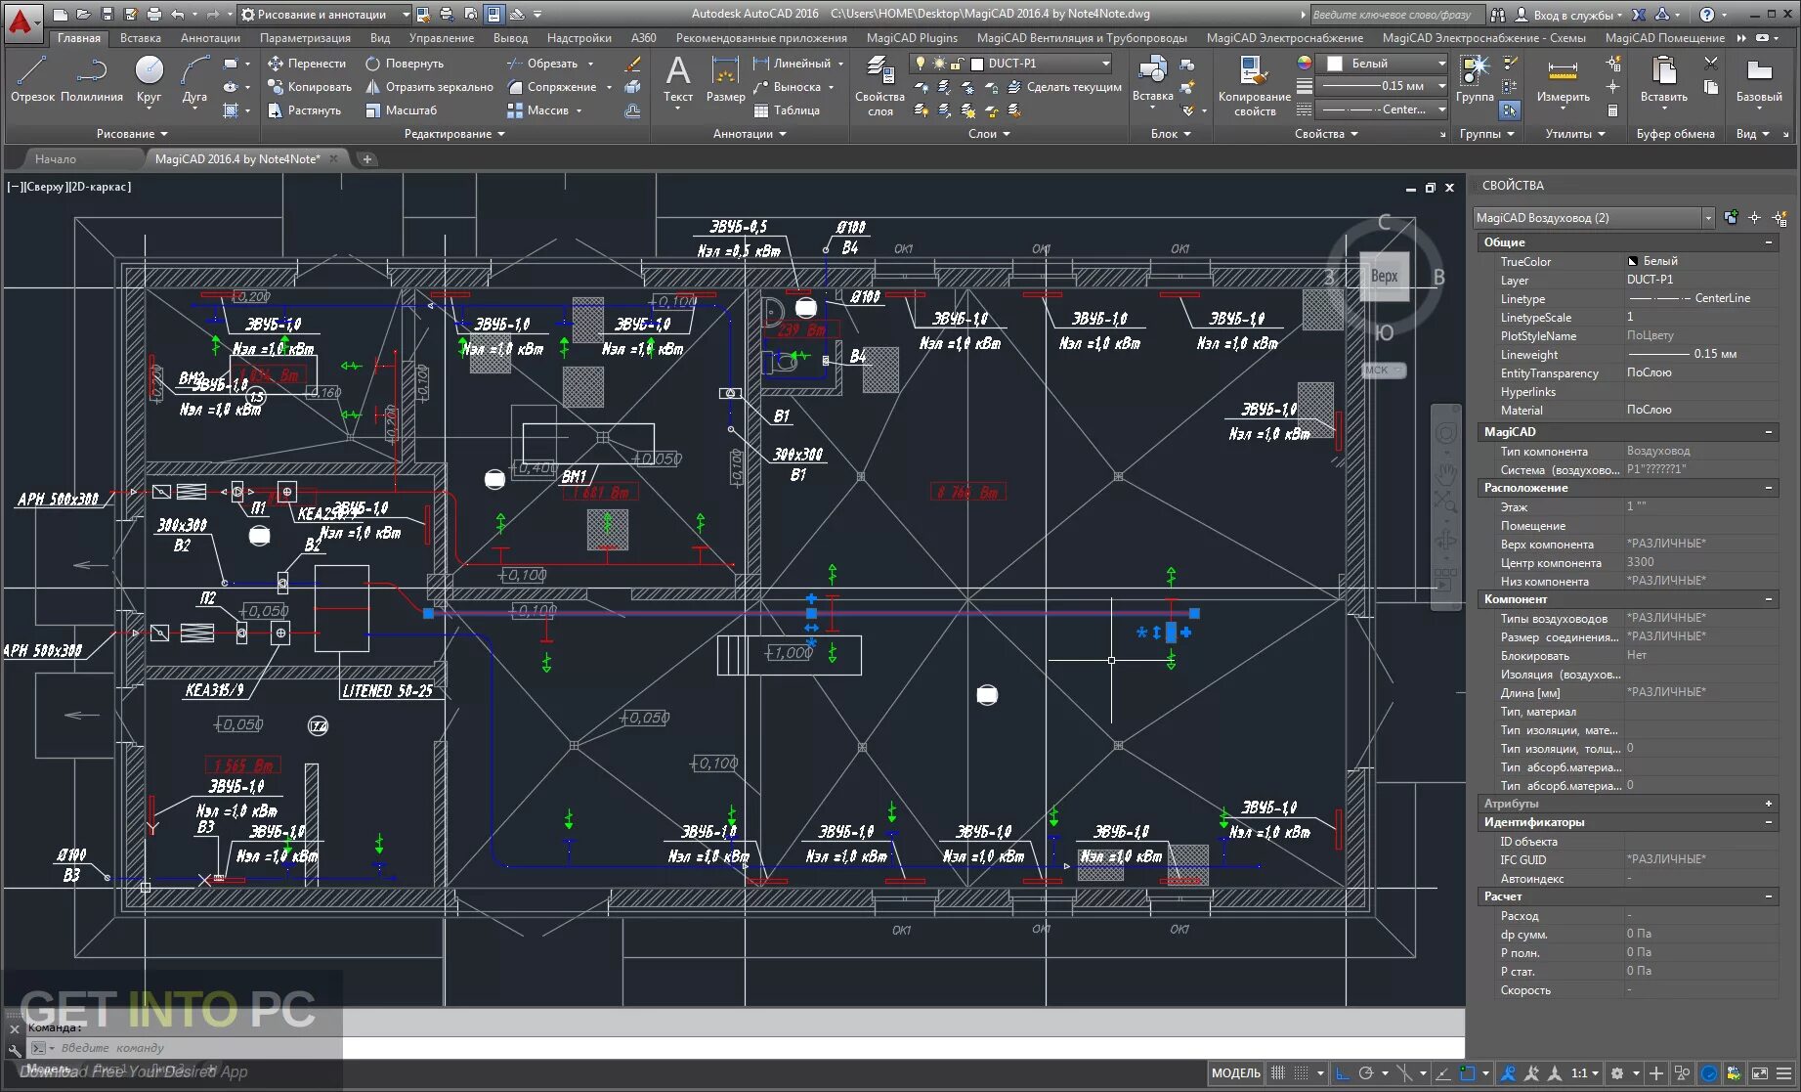Toggle snap mode dots in status bar
The height and width of the screenshot is (1092, 1801).
click(x=1301, y=1072)
